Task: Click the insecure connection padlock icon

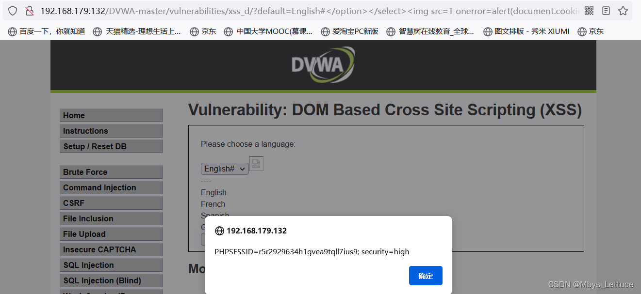Action: pyautogui.click(x=29, y=10)
